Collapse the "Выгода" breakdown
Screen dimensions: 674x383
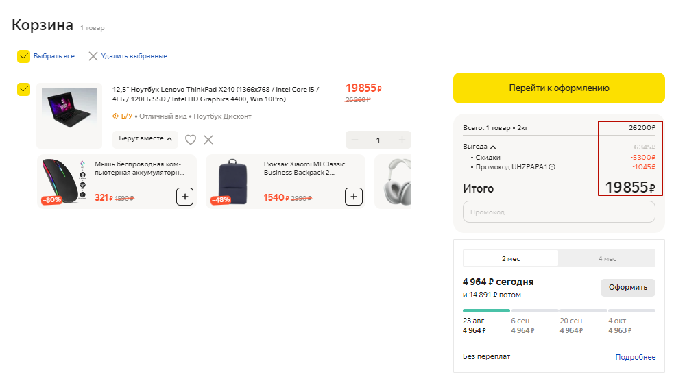tap(479, 147)
